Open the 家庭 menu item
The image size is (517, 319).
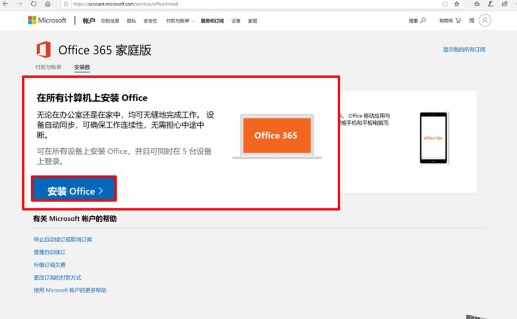[x=253, y=21]
